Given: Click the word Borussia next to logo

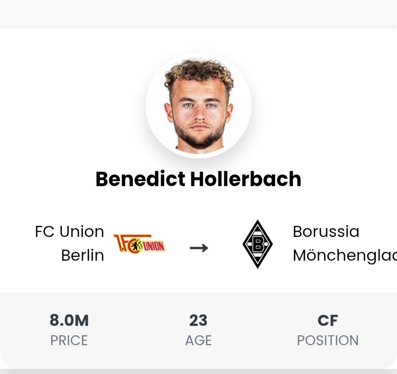Looking at the screenshot, I should [326, 231].
